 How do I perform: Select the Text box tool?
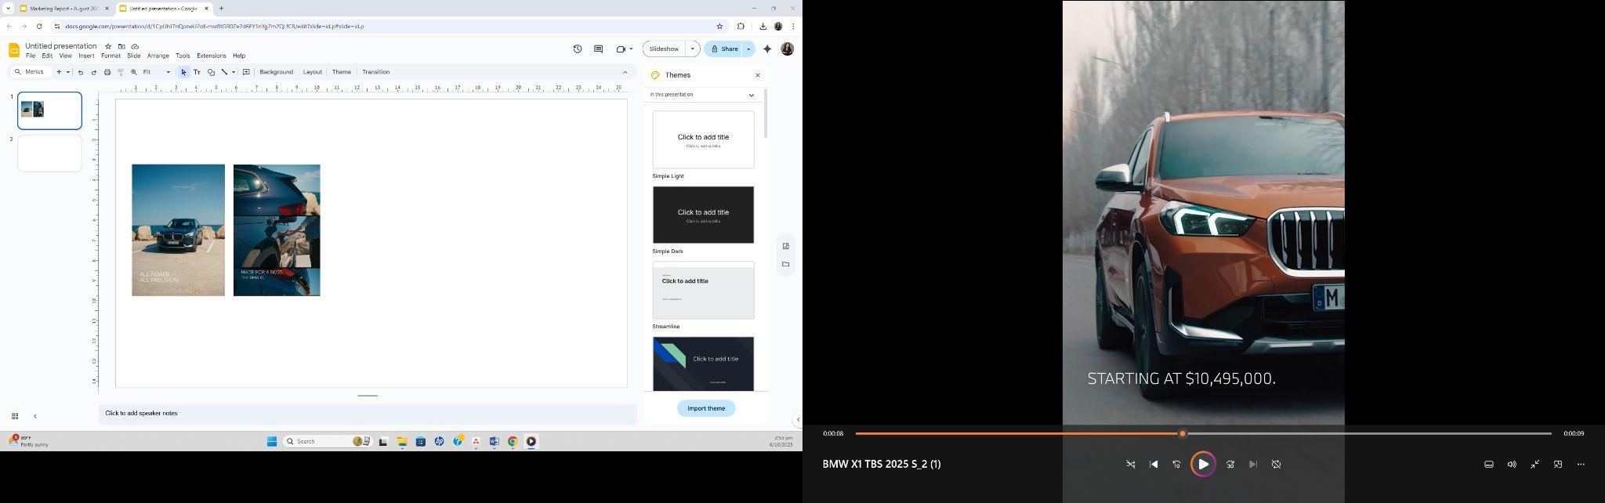[x=197, y=72]
